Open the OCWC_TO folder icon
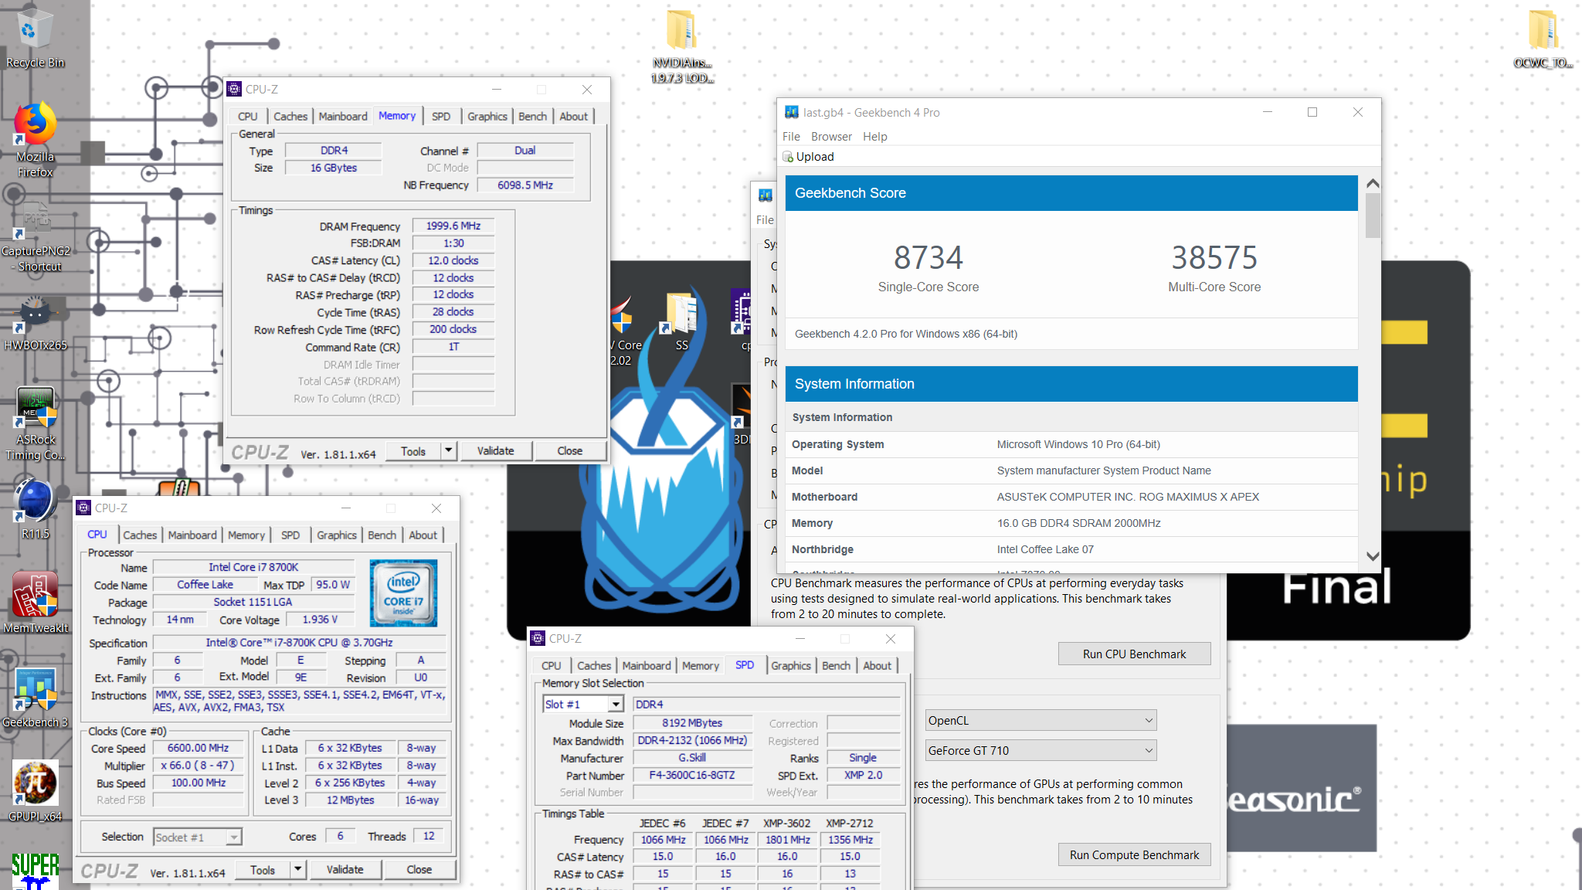This screenshot has height=890, width=1582. [1543, 39]
